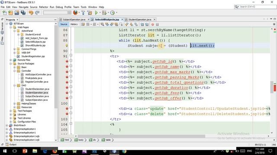Click the Redo toolbar icon
Viewport: 277px width, 155px height.
pos(37,12)
